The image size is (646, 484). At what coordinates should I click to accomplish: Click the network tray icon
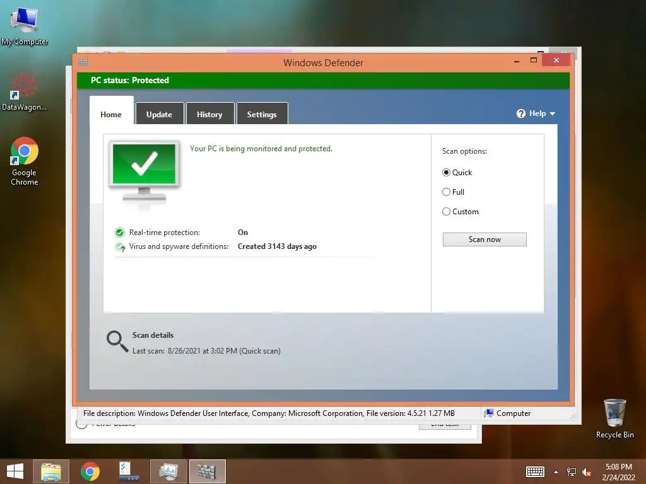(x=572, y=472)
